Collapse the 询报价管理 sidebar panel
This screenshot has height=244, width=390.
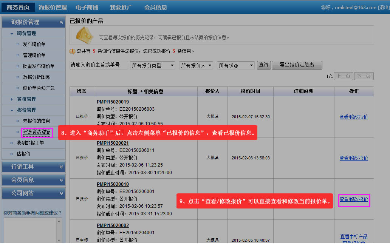pos(61,22)
